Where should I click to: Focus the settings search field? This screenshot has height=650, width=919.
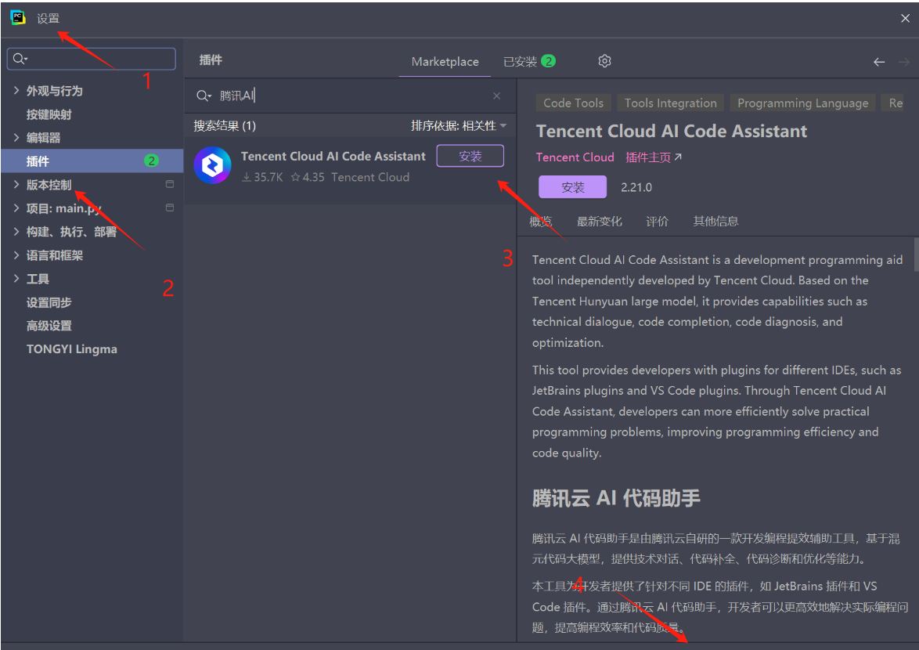(92, 59)
